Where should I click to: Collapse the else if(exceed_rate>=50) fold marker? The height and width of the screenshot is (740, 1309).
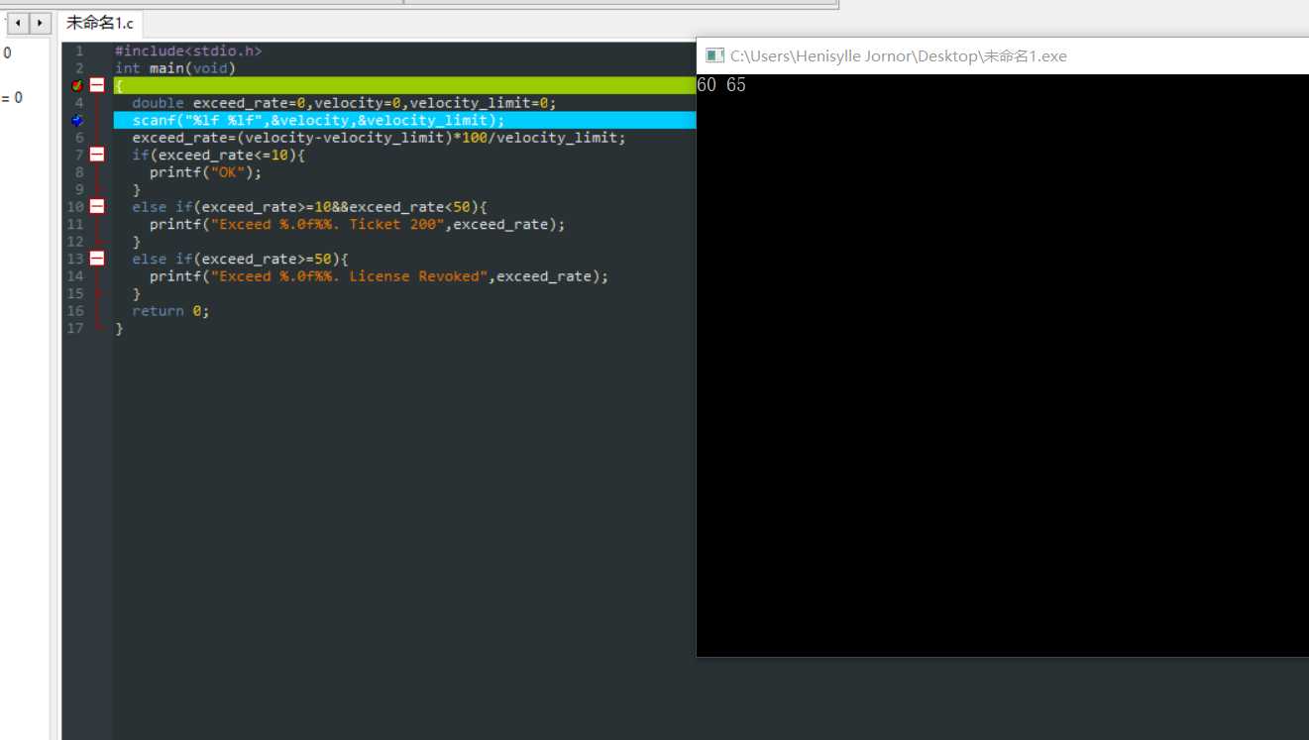point(96,259)
